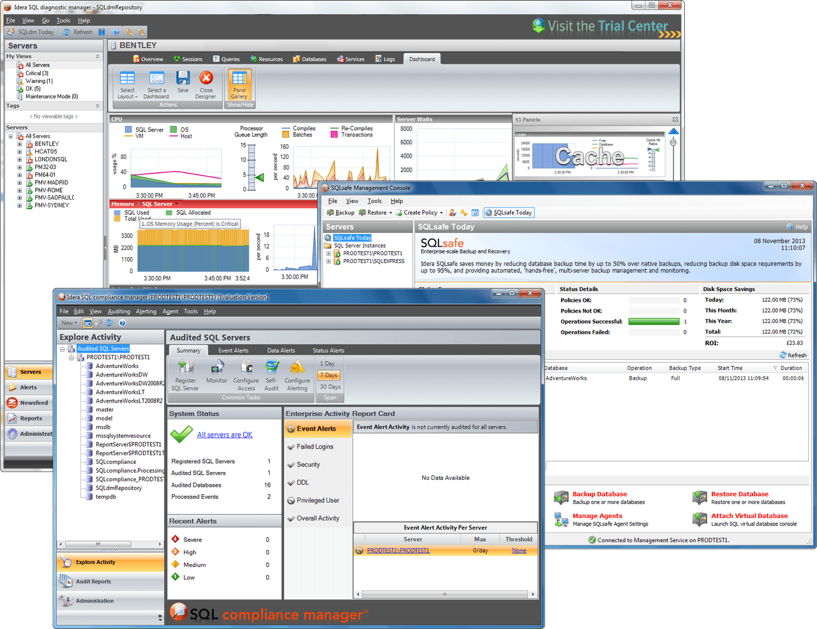817x629 pixels.
Task: Open the Queries tab
Action: [x=227, y=59]
